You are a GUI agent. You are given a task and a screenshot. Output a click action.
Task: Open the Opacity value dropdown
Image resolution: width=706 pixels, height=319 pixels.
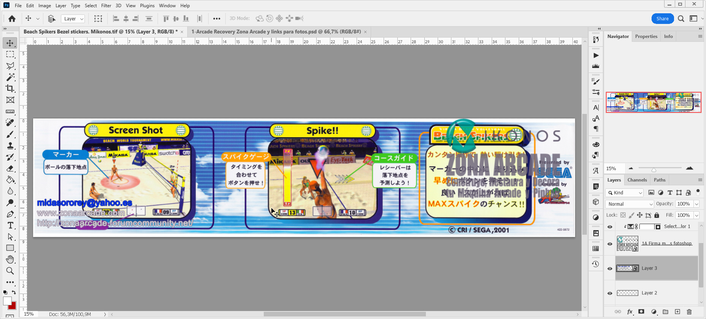[x=697, y=204]
